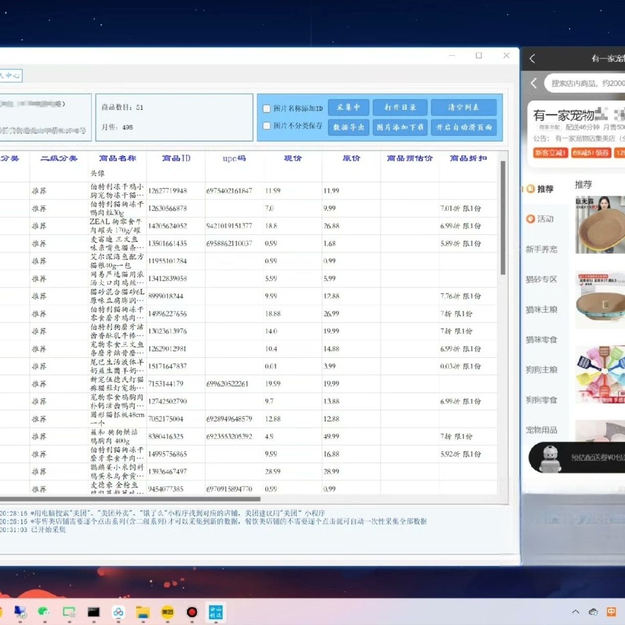
Task: Open the 狗狗零食 category
Action: (x=542, y=401)
